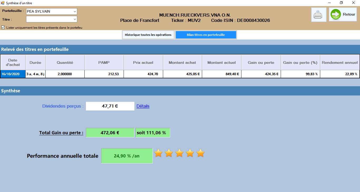Click the 'Date d'achat' column header
This screenshot has height=192, width=360.
[13, 63]
